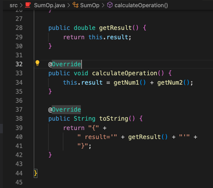
Task: Click toString method name on line 38
Action: [x=114, y=118]
